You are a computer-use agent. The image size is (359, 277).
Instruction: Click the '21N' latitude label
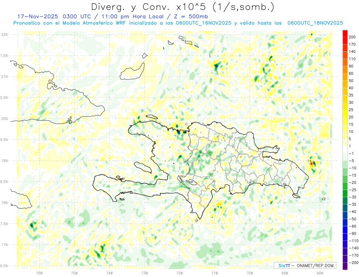4,77
